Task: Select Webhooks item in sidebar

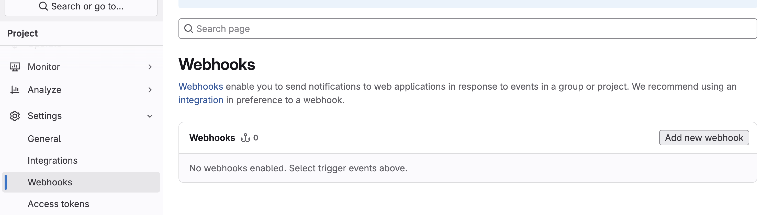Action: tap(50, 182)
